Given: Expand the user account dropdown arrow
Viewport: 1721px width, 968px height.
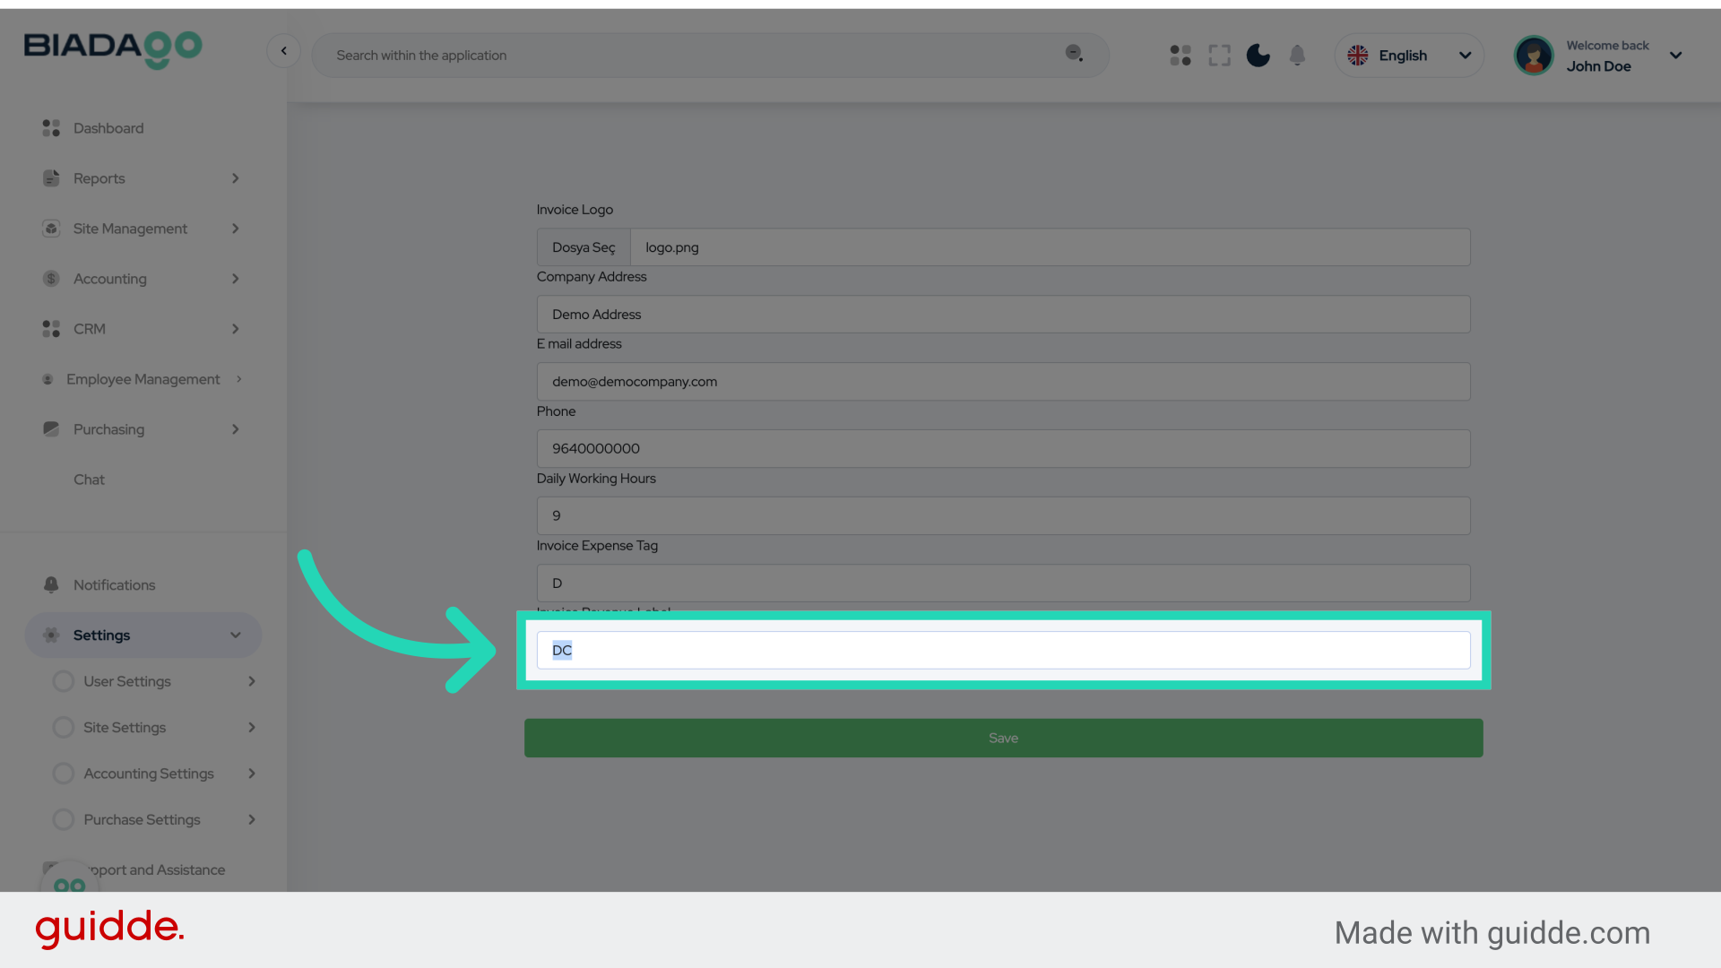Looking at the screenshot, I should point(1675,56).
